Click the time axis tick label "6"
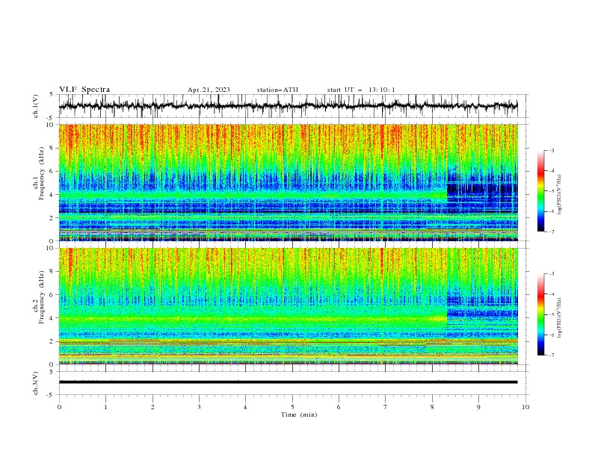Viewport: 592px width, 457px height. 339,407
